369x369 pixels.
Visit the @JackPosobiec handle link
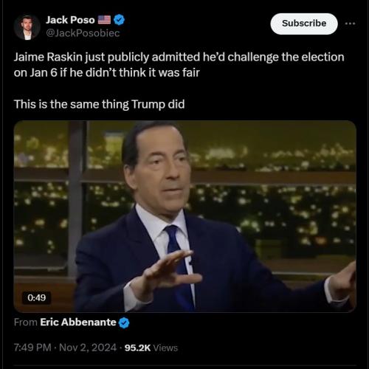pyautogui.click(x=83, y=33)
